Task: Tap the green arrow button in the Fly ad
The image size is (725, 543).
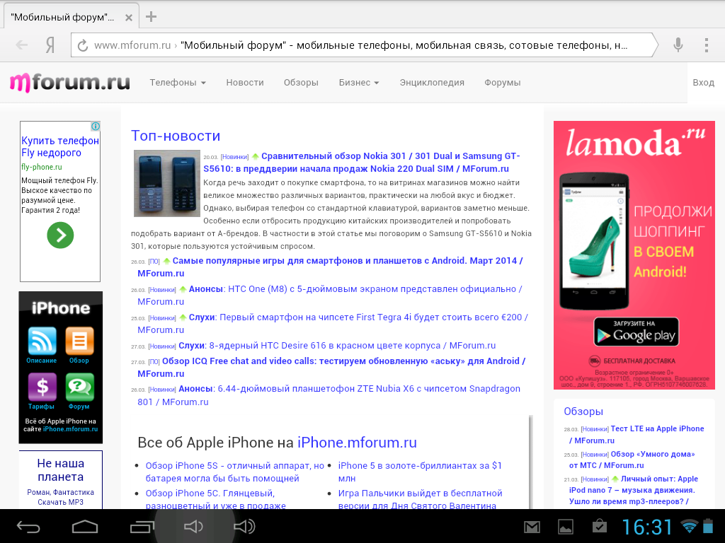Action: [x=60, y=235]
